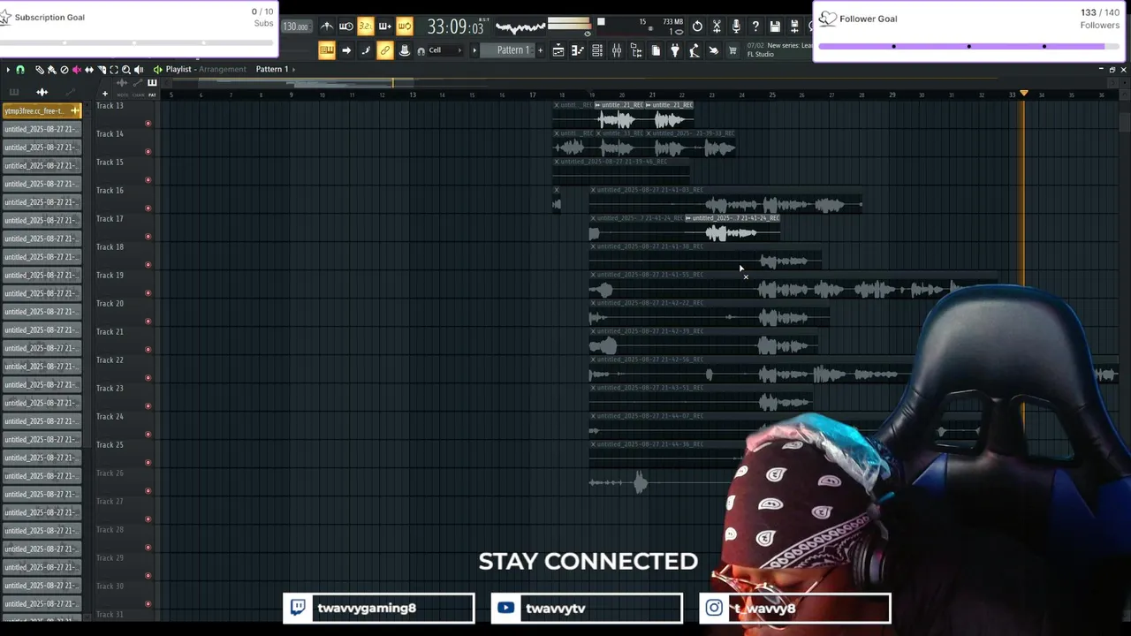Screen dimensions: 1131x636
Task: Click the oscilloscope waveform display
Action: coord(520,27)
